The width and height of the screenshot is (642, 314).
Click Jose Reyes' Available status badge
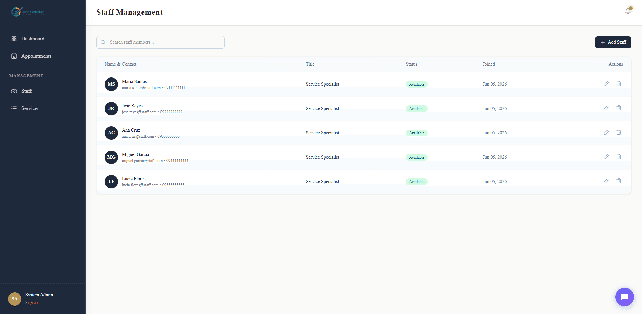click(x=417, y=109)
